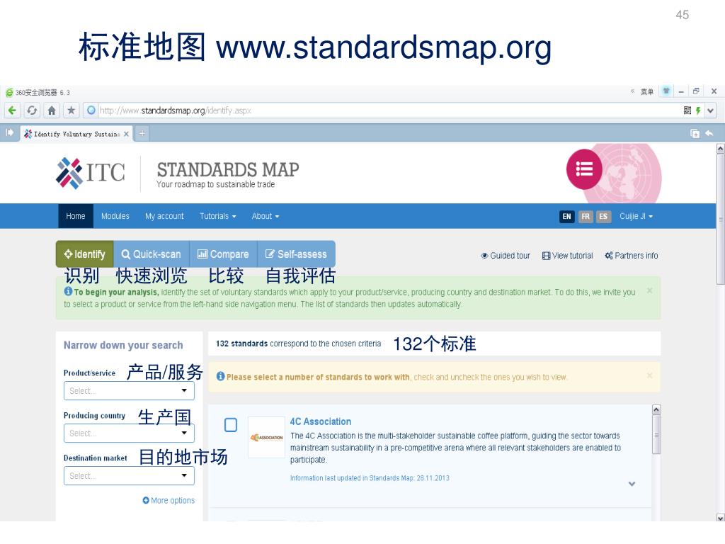Select the Self-assess tab
Image resolution: width=725 pixels, height=544 pixels.
click(x=296, y=254)
